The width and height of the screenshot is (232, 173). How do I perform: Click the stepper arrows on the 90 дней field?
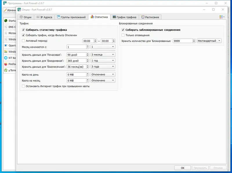point(88,55)
